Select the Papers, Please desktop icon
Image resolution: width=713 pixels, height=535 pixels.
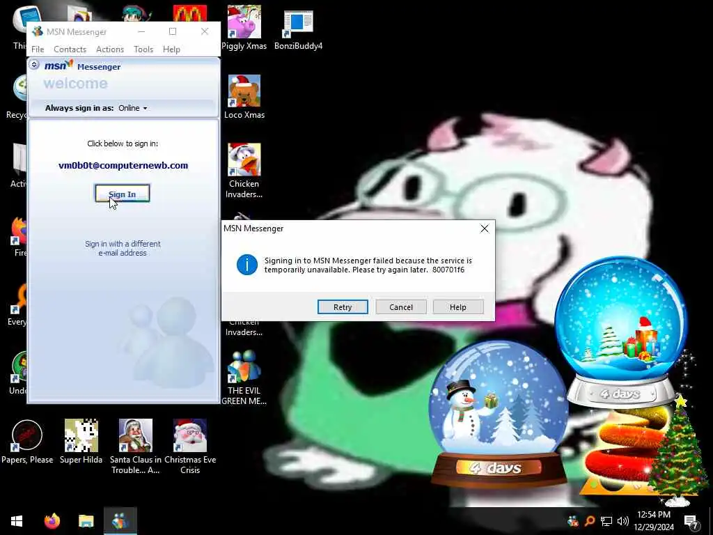coord(27,442)
